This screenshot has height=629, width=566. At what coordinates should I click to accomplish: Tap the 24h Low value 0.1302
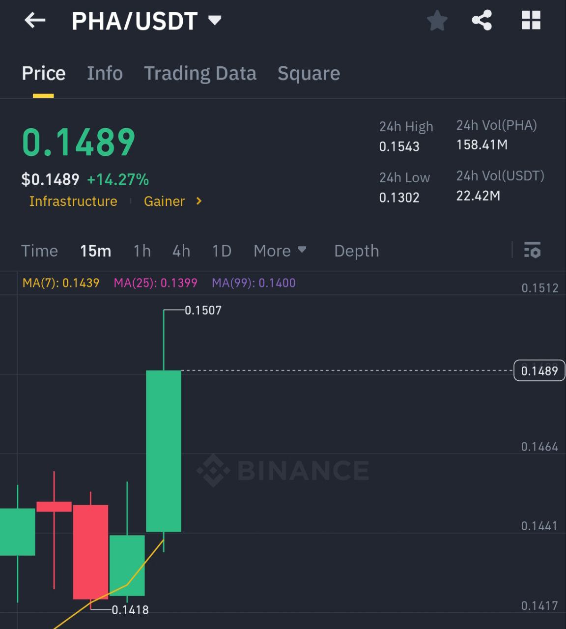pos(399,198)
